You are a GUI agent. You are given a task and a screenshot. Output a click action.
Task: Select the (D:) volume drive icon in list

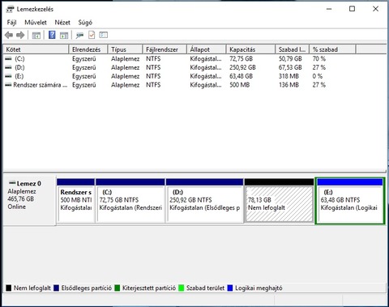(x=9, y=67)
